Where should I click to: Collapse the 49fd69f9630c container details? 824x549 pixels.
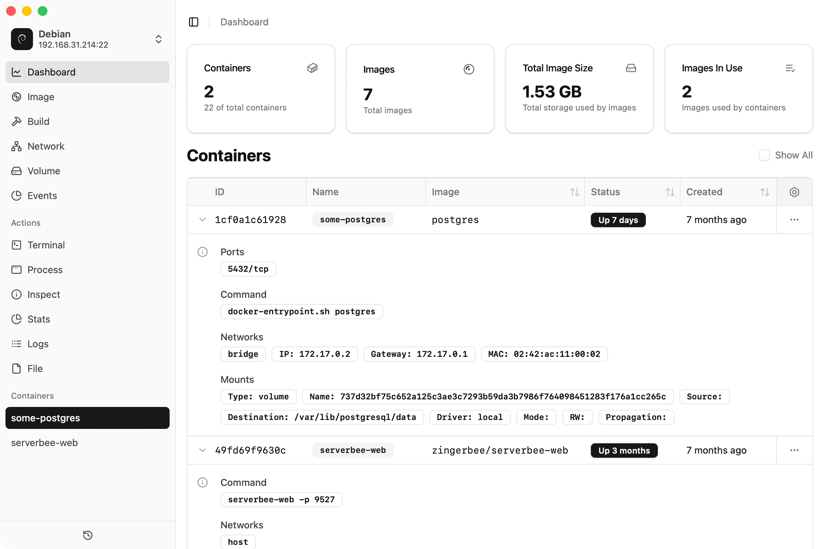[202, 450]
